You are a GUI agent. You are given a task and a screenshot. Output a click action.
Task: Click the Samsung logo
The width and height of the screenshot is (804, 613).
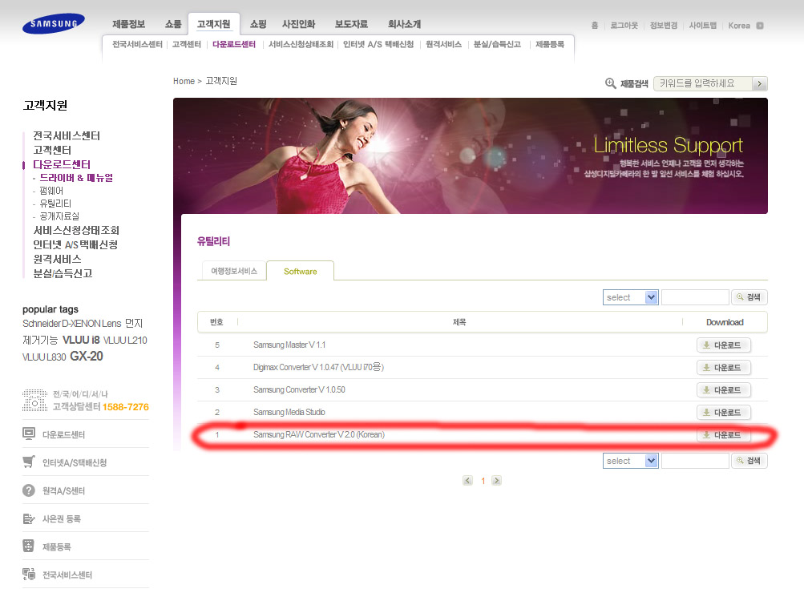click(x=53, y=23)
